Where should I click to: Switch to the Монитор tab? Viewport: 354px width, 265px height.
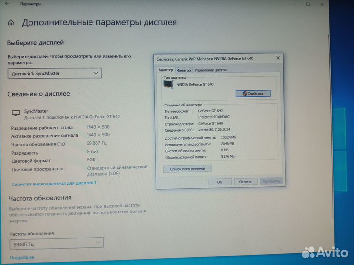pyautogui.click(x=183, y=70)
